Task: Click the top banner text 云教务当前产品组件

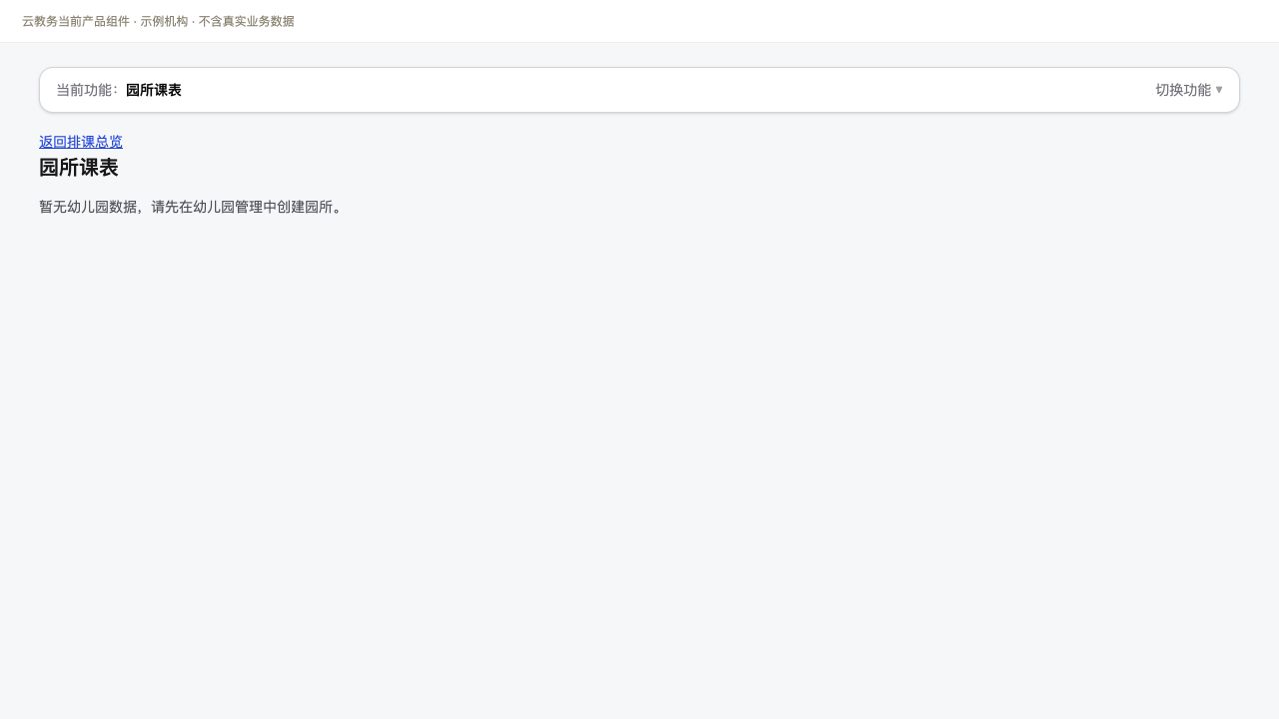Action: click(x=76, y=21)
